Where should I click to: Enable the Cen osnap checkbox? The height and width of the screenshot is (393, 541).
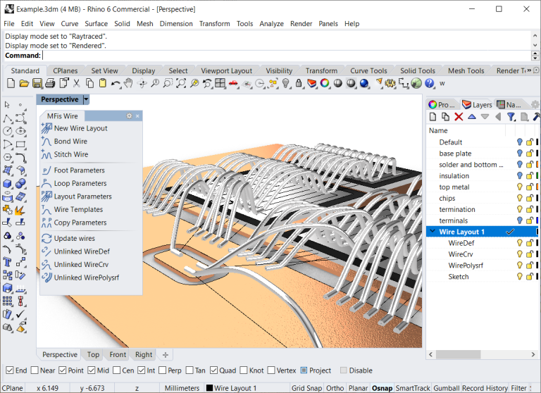click(117, 370)
